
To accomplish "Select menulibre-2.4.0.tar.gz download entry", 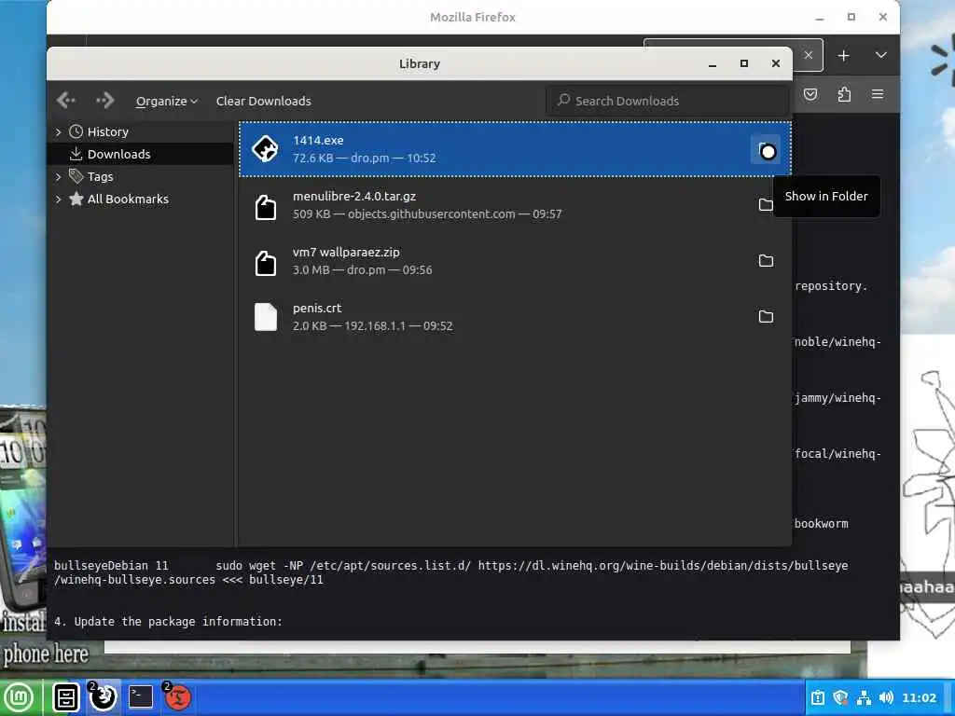I will click(515, 205).
